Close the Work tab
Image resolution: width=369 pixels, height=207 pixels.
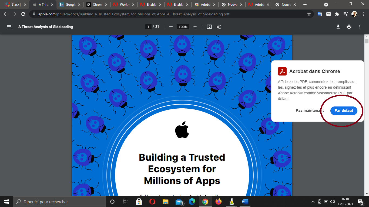click(133, 5)
